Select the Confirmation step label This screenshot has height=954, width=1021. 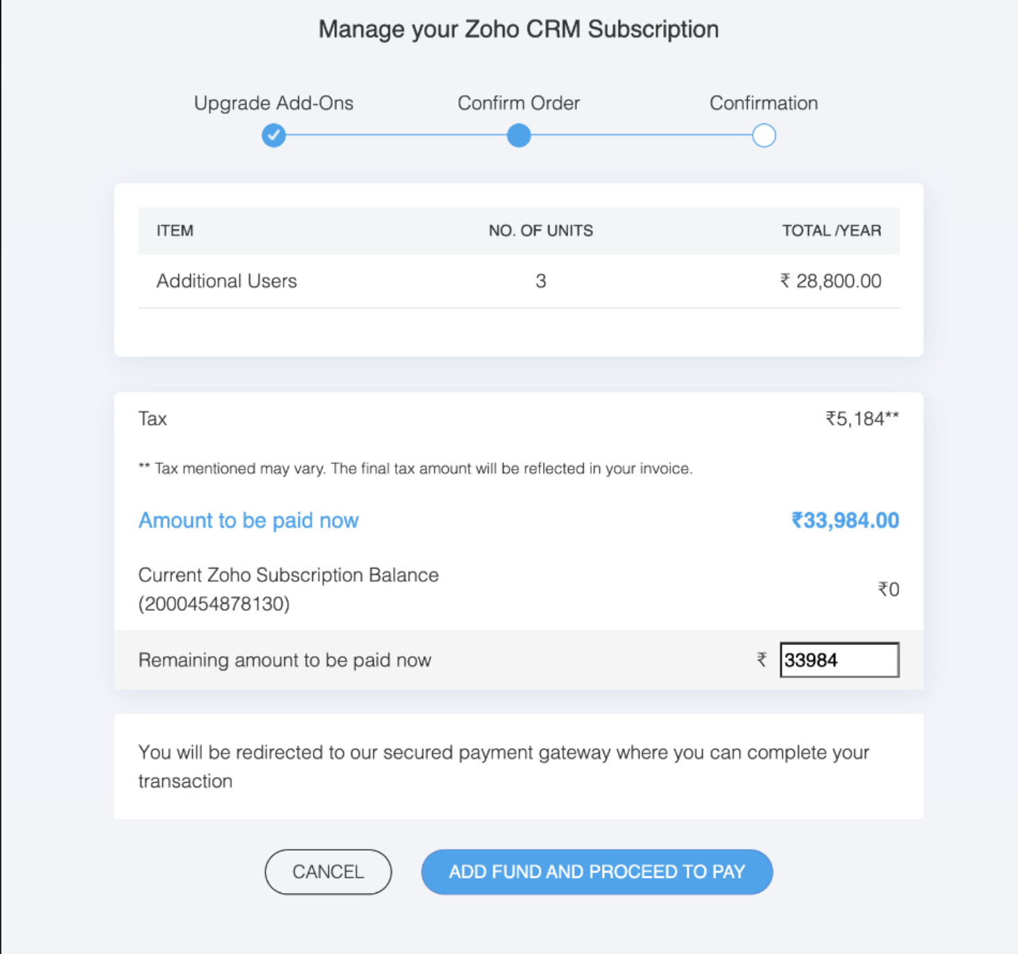pyautogui.click(x=763, y=103)
